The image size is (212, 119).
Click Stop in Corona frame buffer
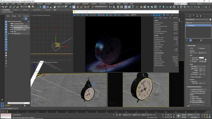[x=166, y=15]
